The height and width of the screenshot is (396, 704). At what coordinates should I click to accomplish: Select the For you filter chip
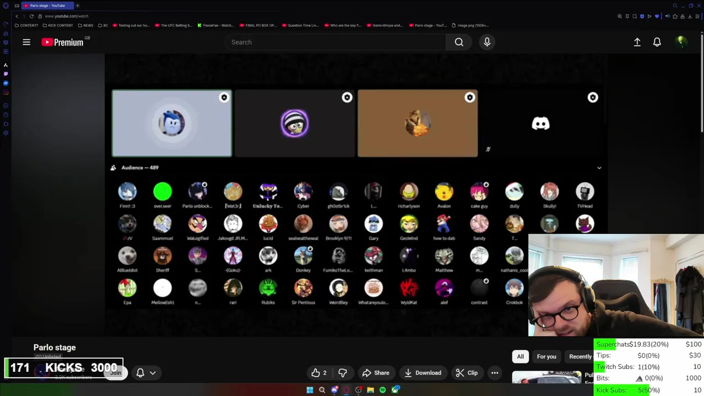pyautogui.click(x=546, y=356)
